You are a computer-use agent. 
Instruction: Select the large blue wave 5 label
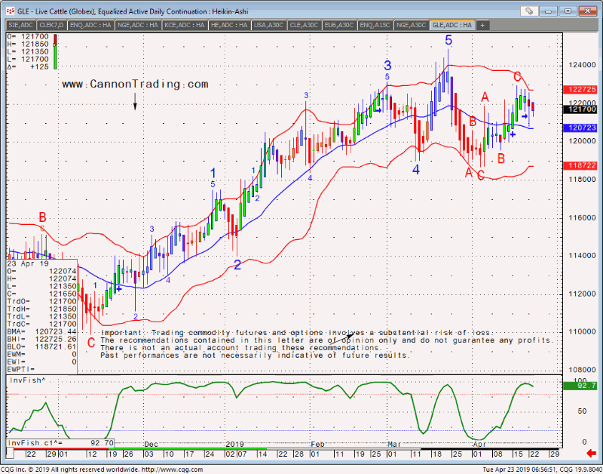coord(448,40)
